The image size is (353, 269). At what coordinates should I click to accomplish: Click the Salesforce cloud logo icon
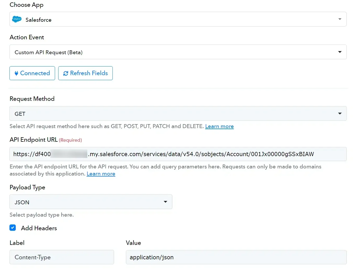(17, 19)
